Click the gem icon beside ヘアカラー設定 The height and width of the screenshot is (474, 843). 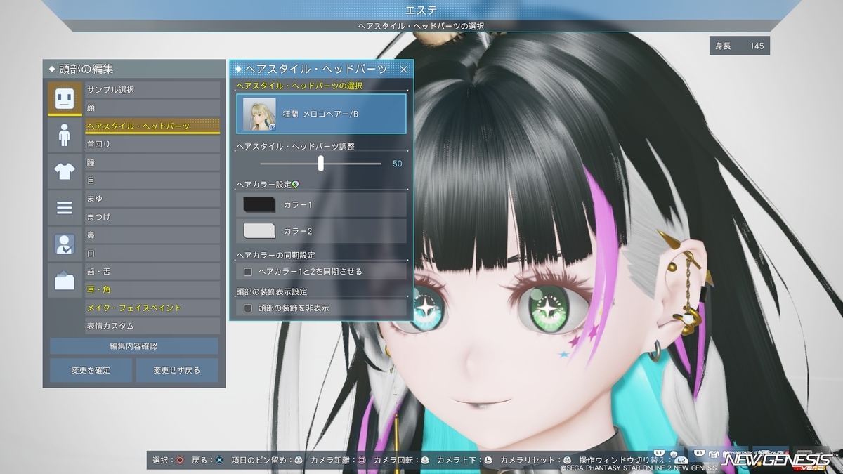[295, 184]
